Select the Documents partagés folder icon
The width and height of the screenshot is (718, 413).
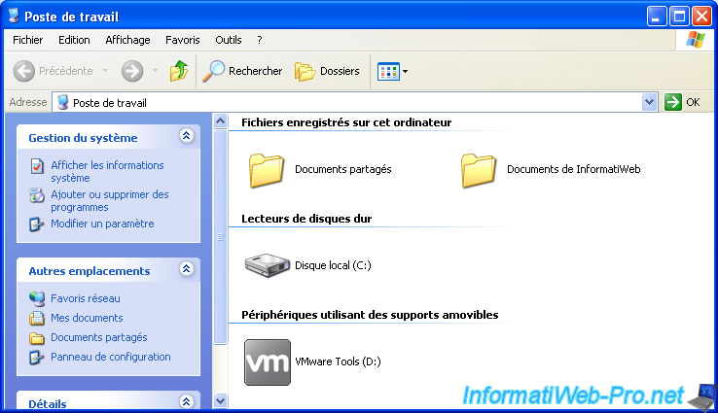(x=267, y=170)
